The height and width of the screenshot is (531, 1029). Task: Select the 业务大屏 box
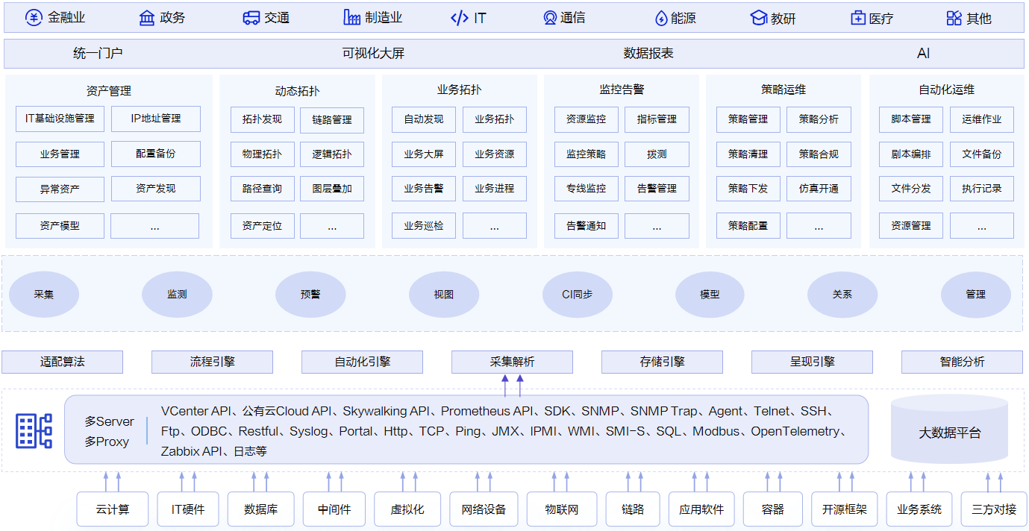tap(424, 154)
